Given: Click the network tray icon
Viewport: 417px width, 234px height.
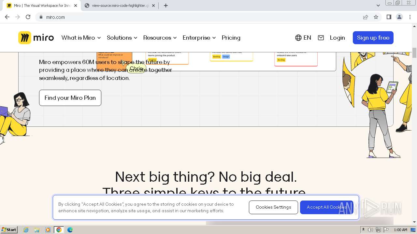Looking at the screenshot, I should pos(378,230).
